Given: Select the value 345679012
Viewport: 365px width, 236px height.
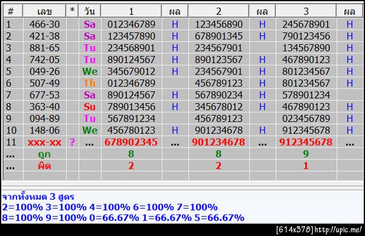Looking at the screenshot, I should point(131,71).
